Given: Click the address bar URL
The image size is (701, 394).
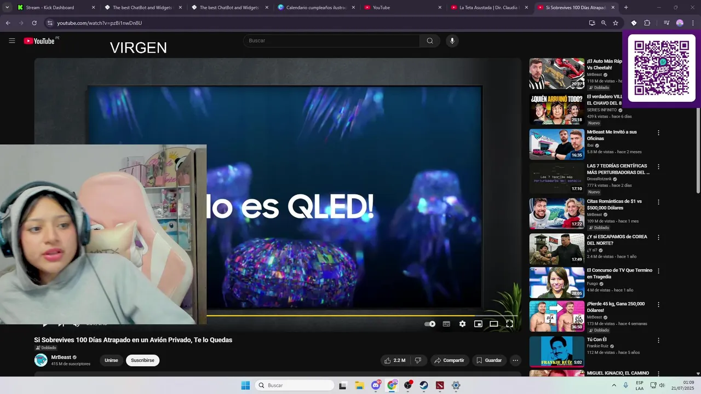Looking at the screenshot, I should pyautogui.click(x=100, y=23).
